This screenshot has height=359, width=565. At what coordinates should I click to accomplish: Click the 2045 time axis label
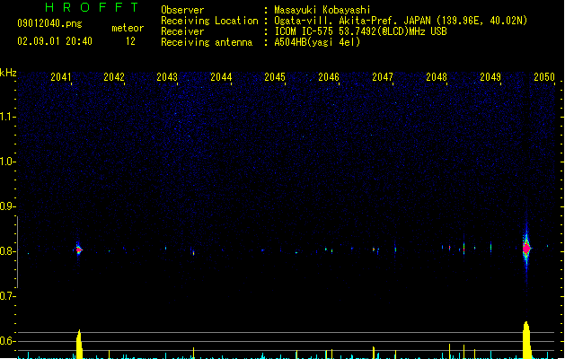275,77
